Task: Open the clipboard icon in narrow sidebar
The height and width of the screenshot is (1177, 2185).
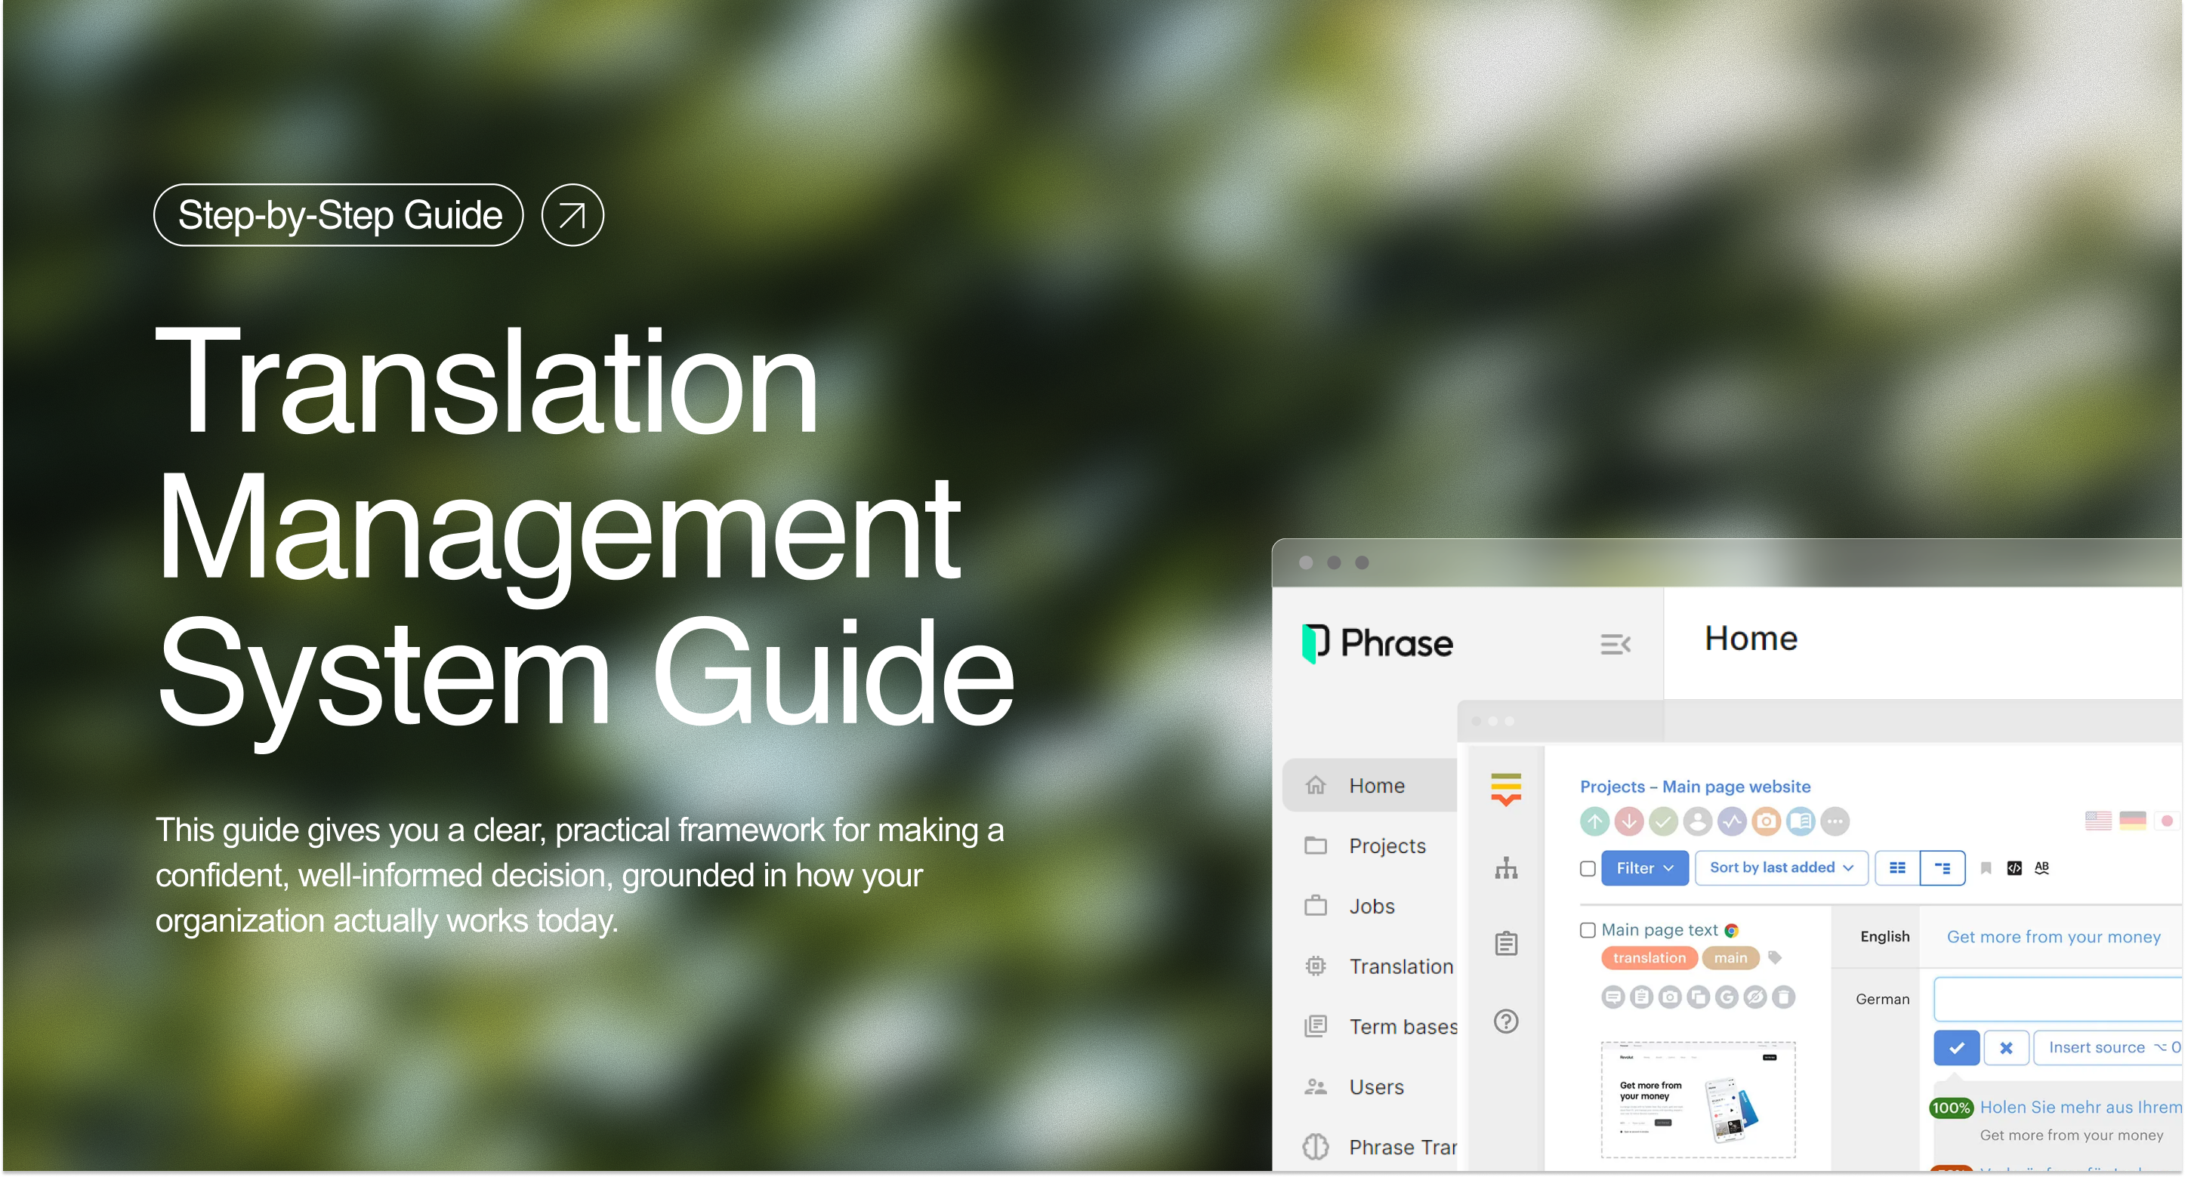Action: coord(1507,944)
